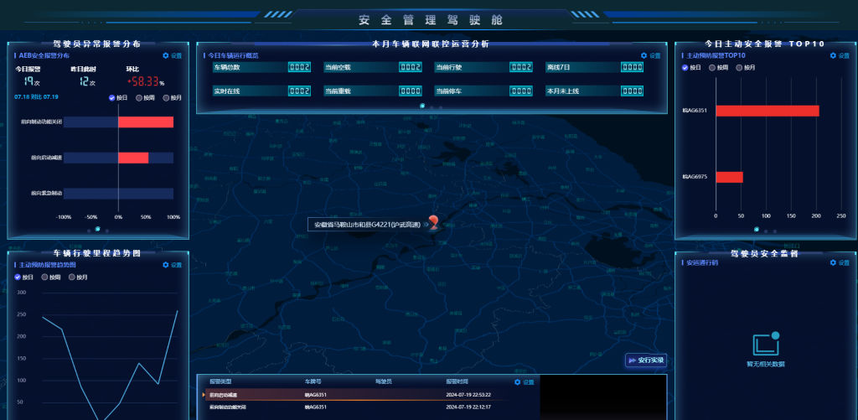Click the 环比 +58.33% value
858x420 pixels.
[x=146, y=81]
